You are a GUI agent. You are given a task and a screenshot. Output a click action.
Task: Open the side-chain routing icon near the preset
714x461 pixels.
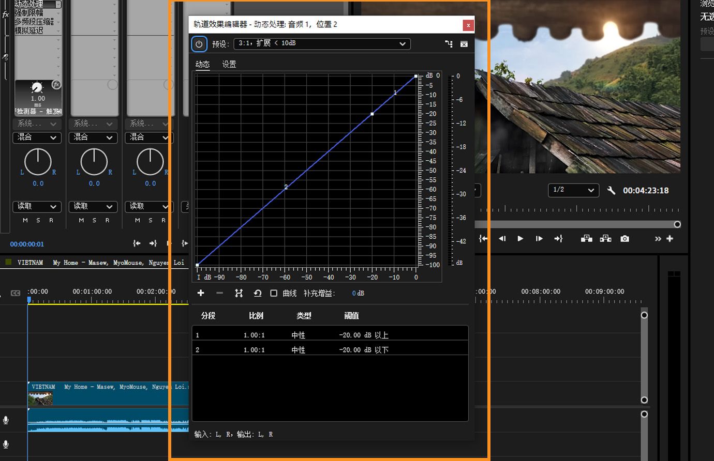pos(449,44)
